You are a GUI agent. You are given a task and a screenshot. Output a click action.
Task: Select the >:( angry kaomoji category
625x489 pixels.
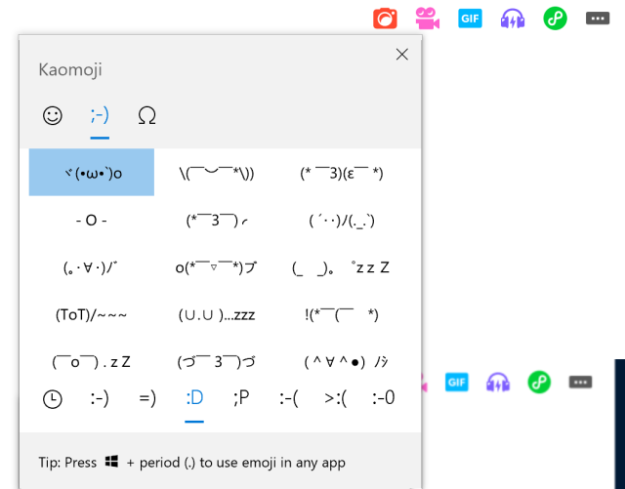click(337, 398)
